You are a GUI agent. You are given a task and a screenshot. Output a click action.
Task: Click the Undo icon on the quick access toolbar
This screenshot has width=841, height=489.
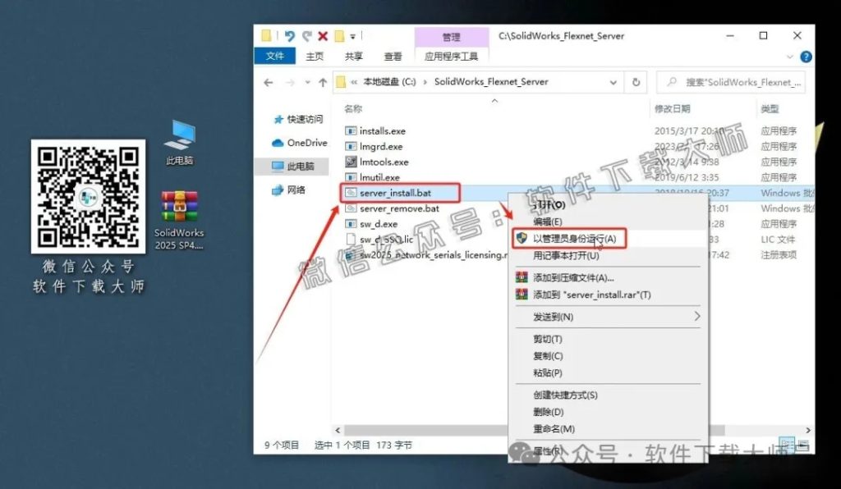[290, 36]
